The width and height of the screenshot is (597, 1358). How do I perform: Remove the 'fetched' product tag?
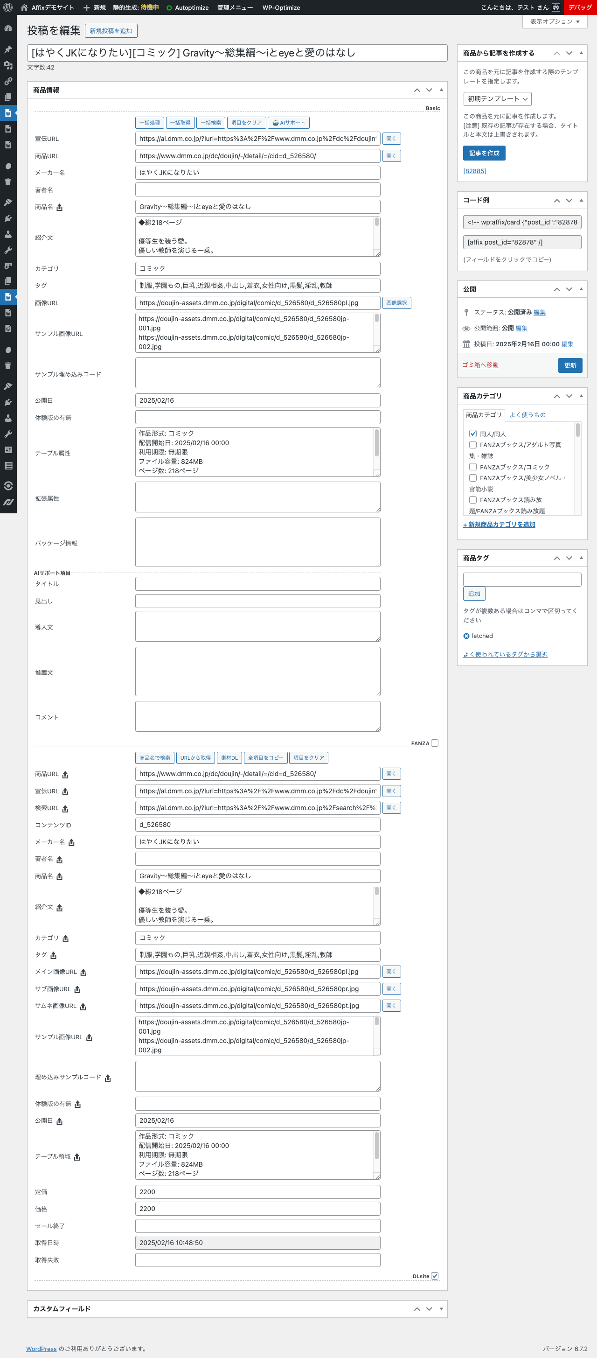point(466,636)
